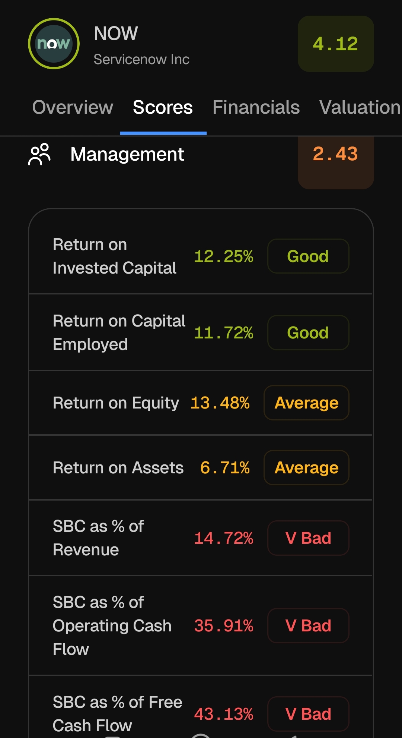Go to the Valuation tab
Screen dimensions: 402x738
pos(360,107)
